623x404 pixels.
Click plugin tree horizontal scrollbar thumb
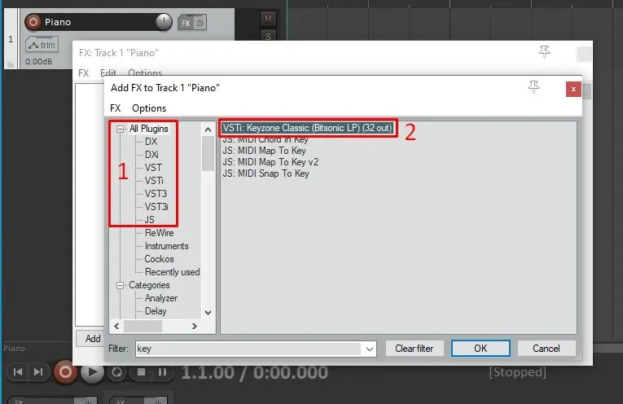[x=143, y=326]
